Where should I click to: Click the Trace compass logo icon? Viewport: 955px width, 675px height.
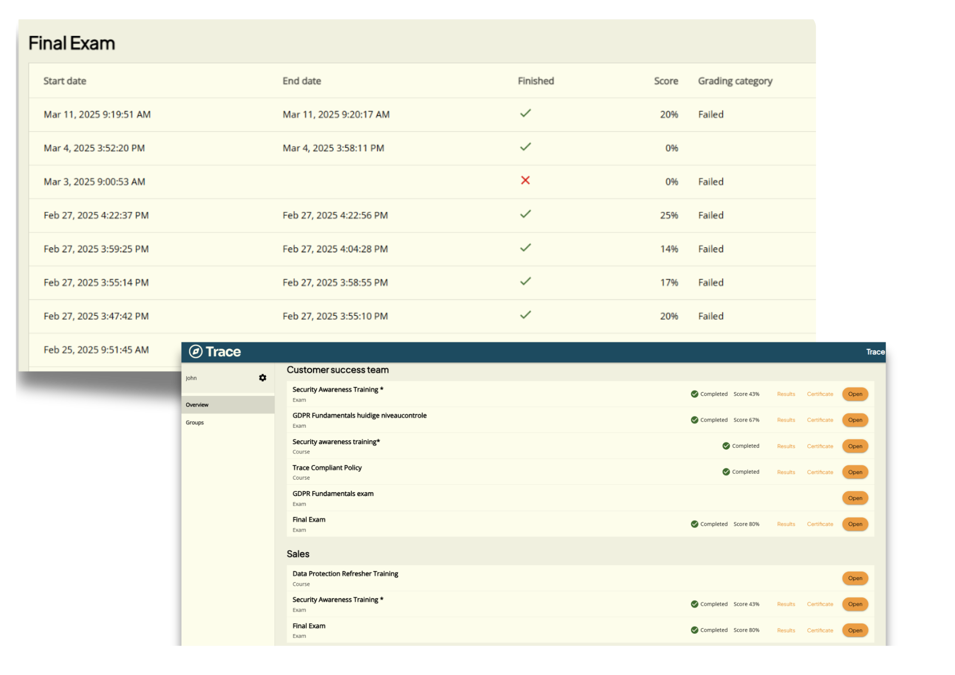195,351
